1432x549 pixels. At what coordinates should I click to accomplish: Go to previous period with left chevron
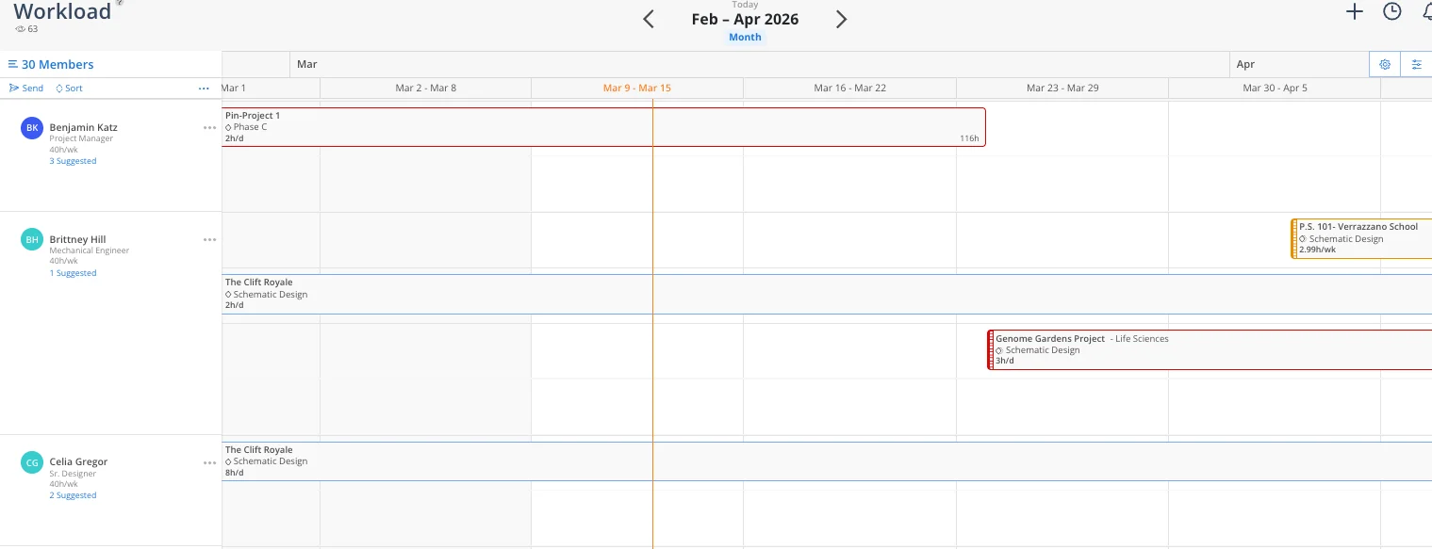[x=649, y=19]
